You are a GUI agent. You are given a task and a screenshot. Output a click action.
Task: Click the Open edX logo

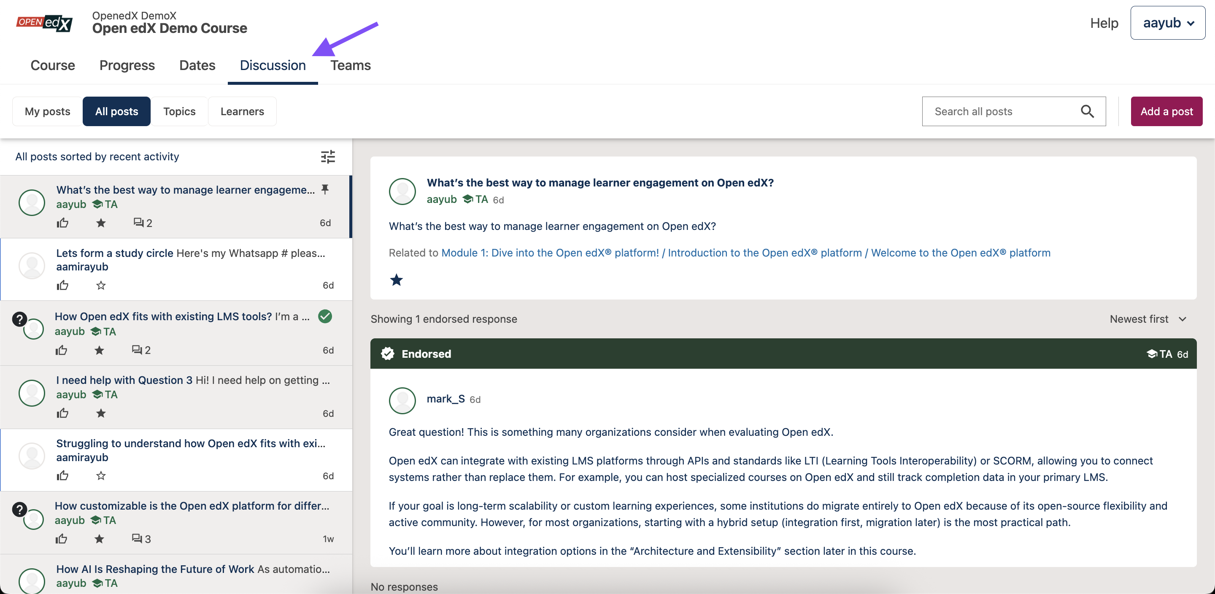point(45,23)
